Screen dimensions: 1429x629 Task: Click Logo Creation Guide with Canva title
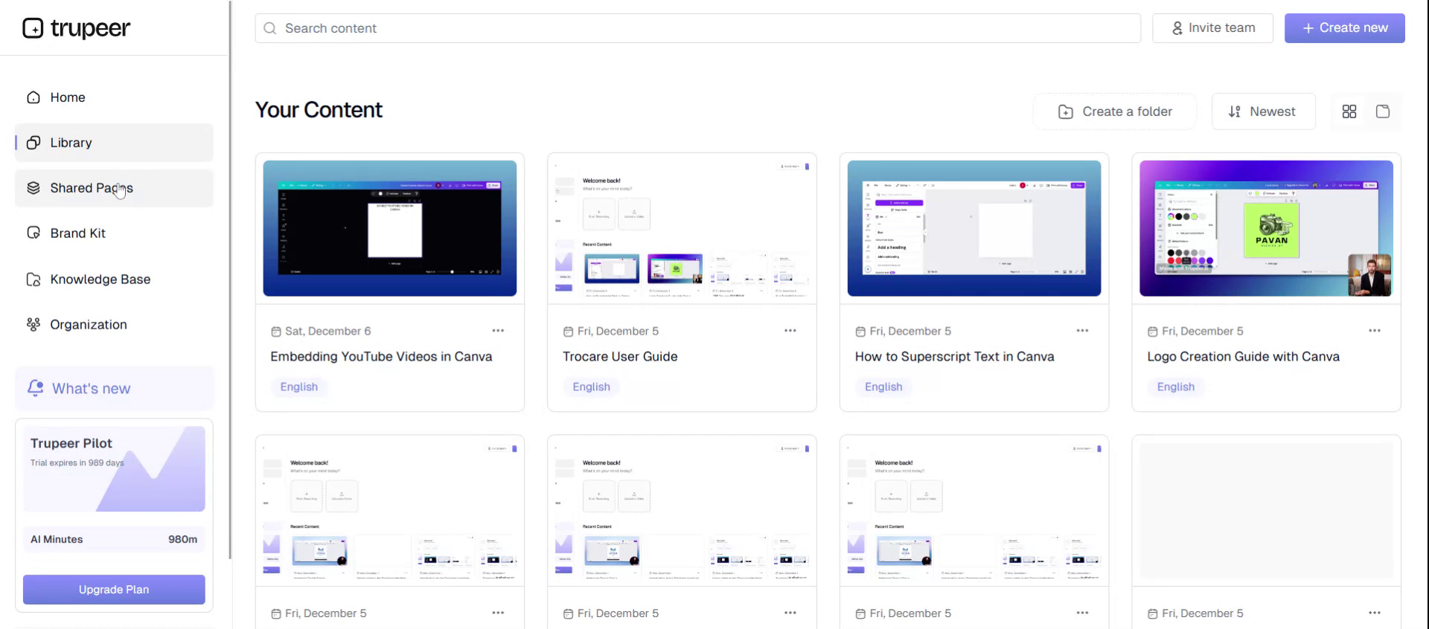(x=1243, y=357)
